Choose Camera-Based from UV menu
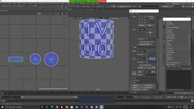Viewport: 194px width, 109px height. pos(170,34)
